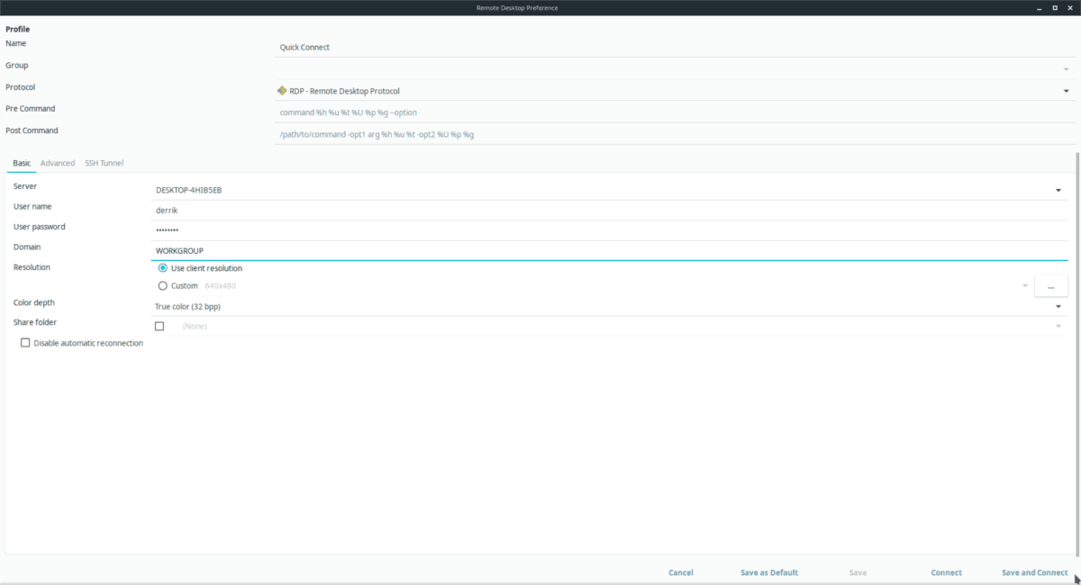Click the Cancel button
This screenshot has height=585, width=1081.
[x=680, y=572]
